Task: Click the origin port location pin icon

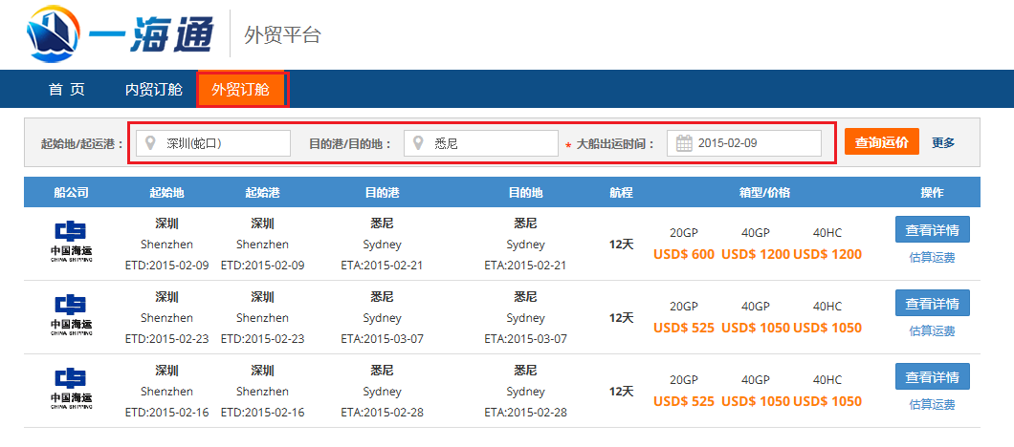Action: coord(151,142)
